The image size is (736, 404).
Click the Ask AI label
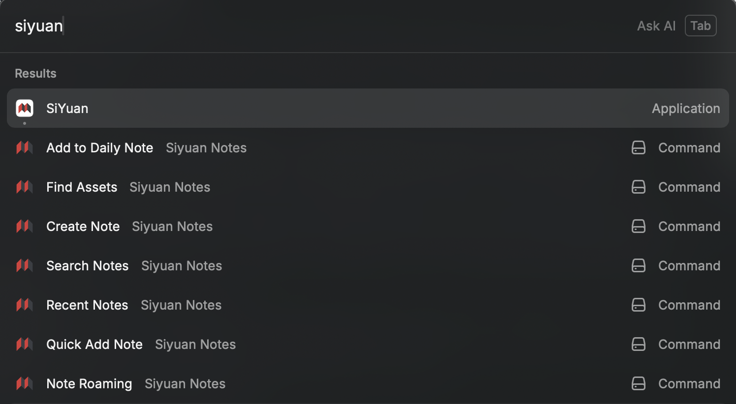click(x=656, y=26)
